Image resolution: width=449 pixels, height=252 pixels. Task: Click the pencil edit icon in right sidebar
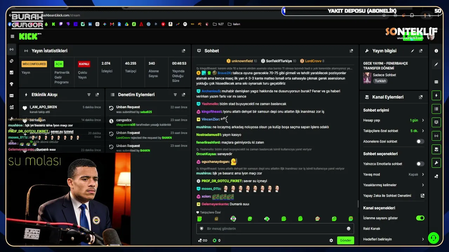(436, 64)
